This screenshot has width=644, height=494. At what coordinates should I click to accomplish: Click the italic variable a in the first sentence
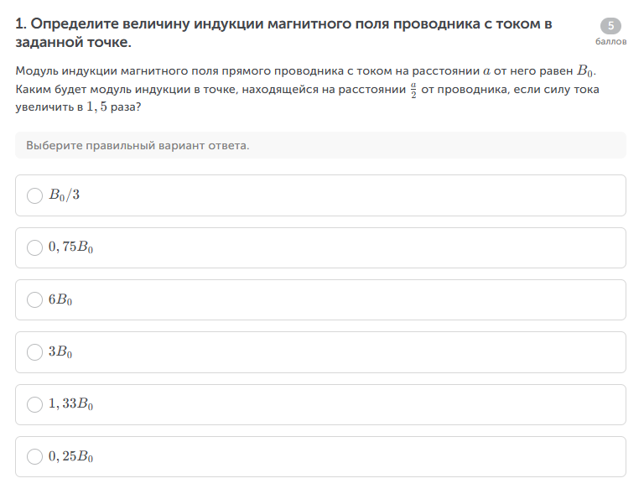coord(486,72)
